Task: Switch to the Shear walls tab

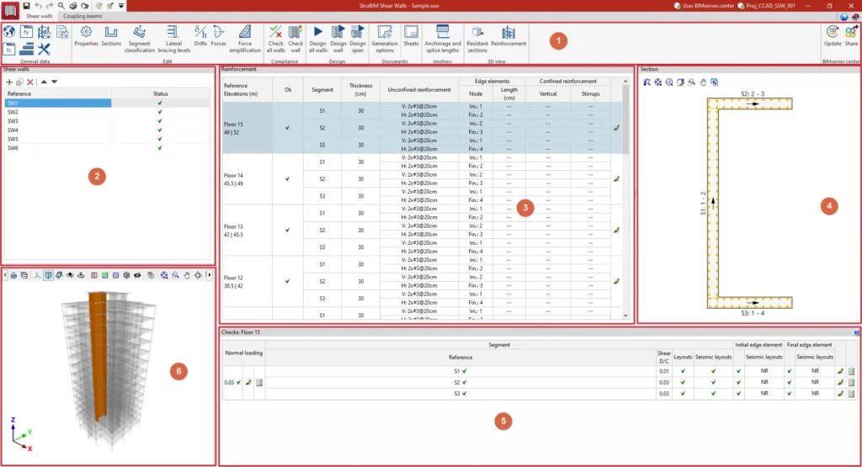Action: point(39,16)
